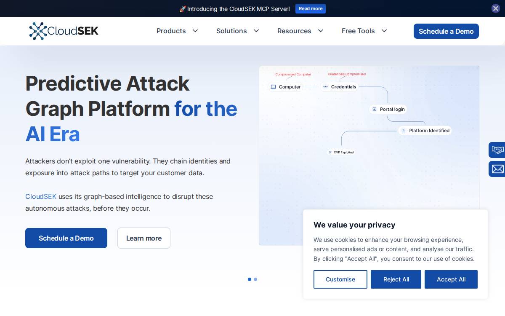Open the Free Tools menu
Viewport: 505px width, 316px height.
click(358, 31)
